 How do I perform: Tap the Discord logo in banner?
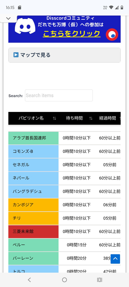pyautogui.click(x=25, y=26)
